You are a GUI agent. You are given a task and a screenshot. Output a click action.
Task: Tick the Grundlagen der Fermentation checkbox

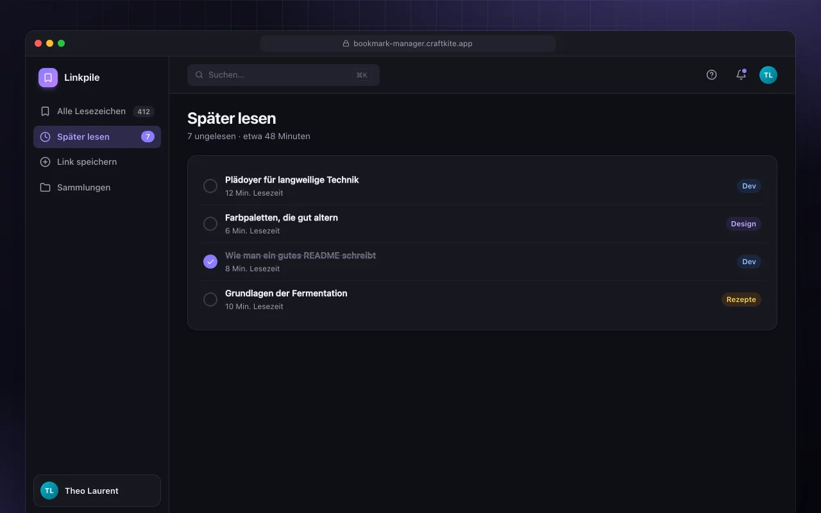[x=210, y=299]
